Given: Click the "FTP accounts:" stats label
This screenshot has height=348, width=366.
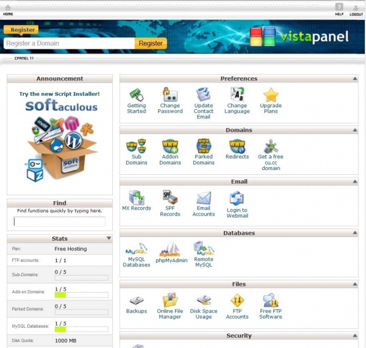Looking at the screenshot, I should 26,260.
